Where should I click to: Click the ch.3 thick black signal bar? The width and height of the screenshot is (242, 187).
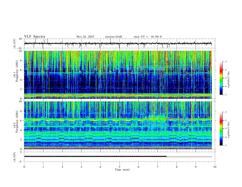[x=95, y=156]
